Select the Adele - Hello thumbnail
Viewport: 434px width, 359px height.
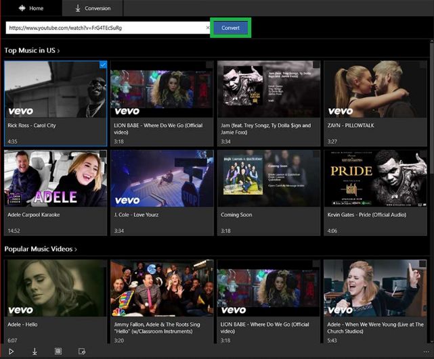[56, 288]
